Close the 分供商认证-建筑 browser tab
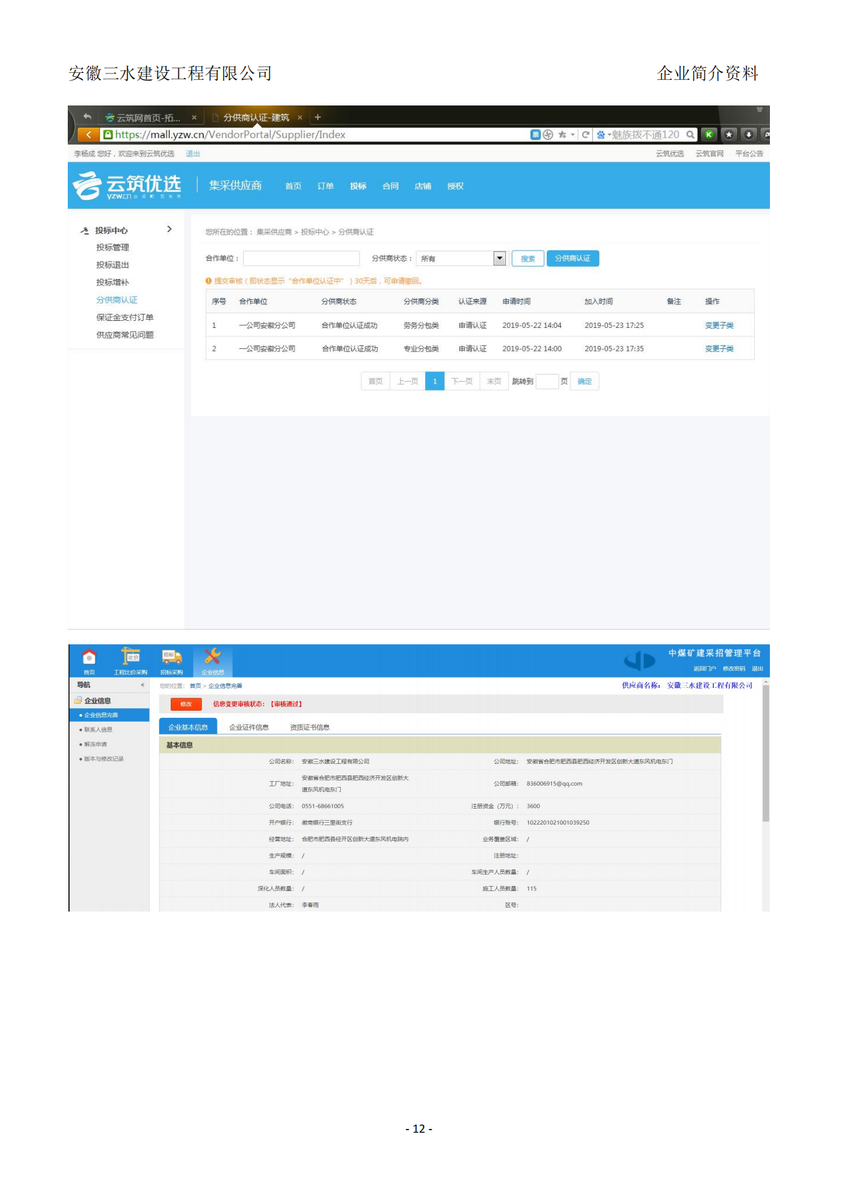This screenshot has height=1196, width=846. click(300, 118)
